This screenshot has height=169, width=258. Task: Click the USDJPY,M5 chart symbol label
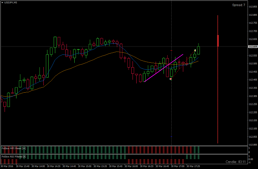pos(11,2)
